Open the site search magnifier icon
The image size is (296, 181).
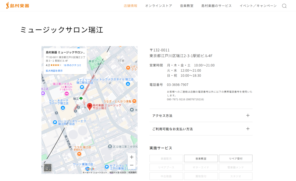pyautogui.click(x=284, y=6)
